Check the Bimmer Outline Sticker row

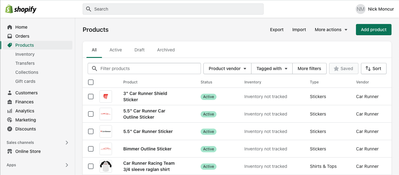click(91, 149)
